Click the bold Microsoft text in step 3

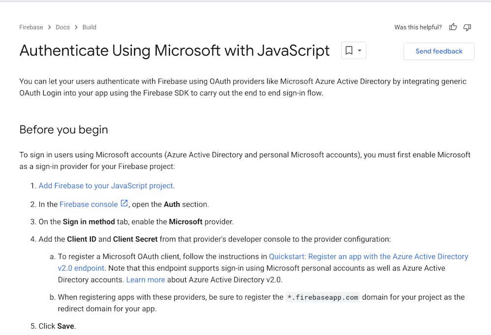pyautogui.click(x=186, y=222)
